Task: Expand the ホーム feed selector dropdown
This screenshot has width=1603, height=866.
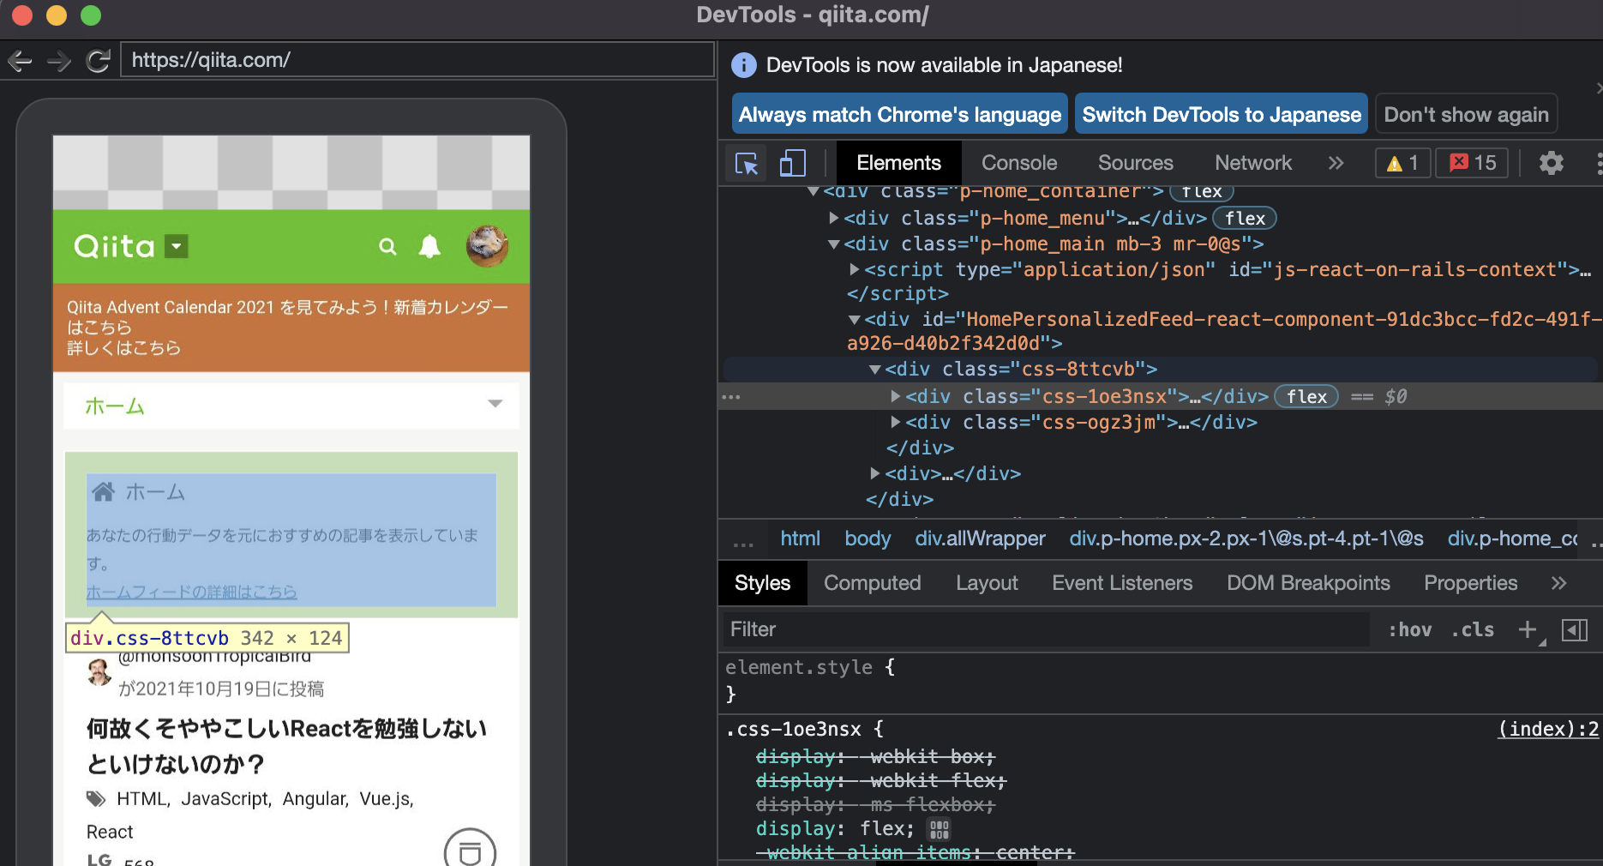Action: tap(291, 405)
